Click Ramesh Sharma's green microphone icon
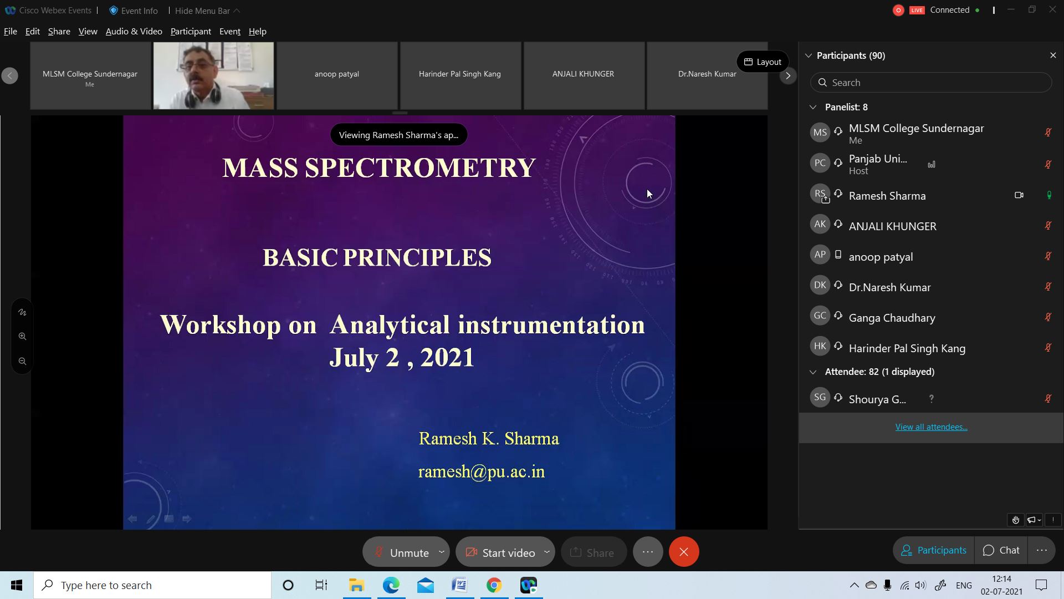 pyautogui.click(x=1048, y=195)
